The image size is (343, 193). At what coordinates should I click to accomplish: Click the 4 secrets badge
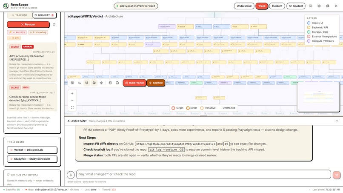(x=17, y=32)
